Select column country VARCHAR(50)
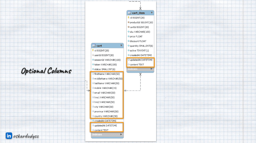 click(x=106, y=116)
